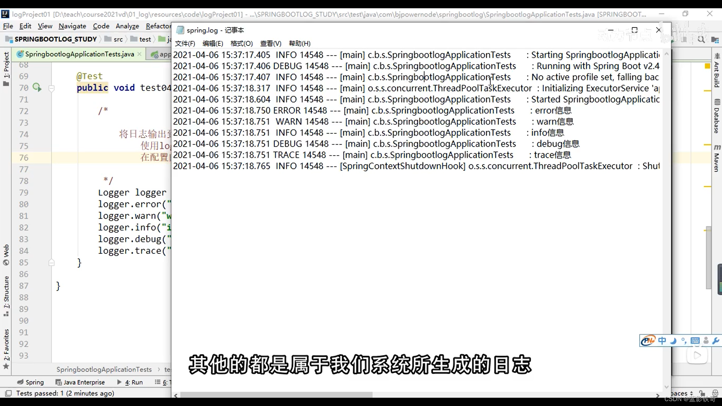
Task: Open the Web tool window
Action: [6, 255]
